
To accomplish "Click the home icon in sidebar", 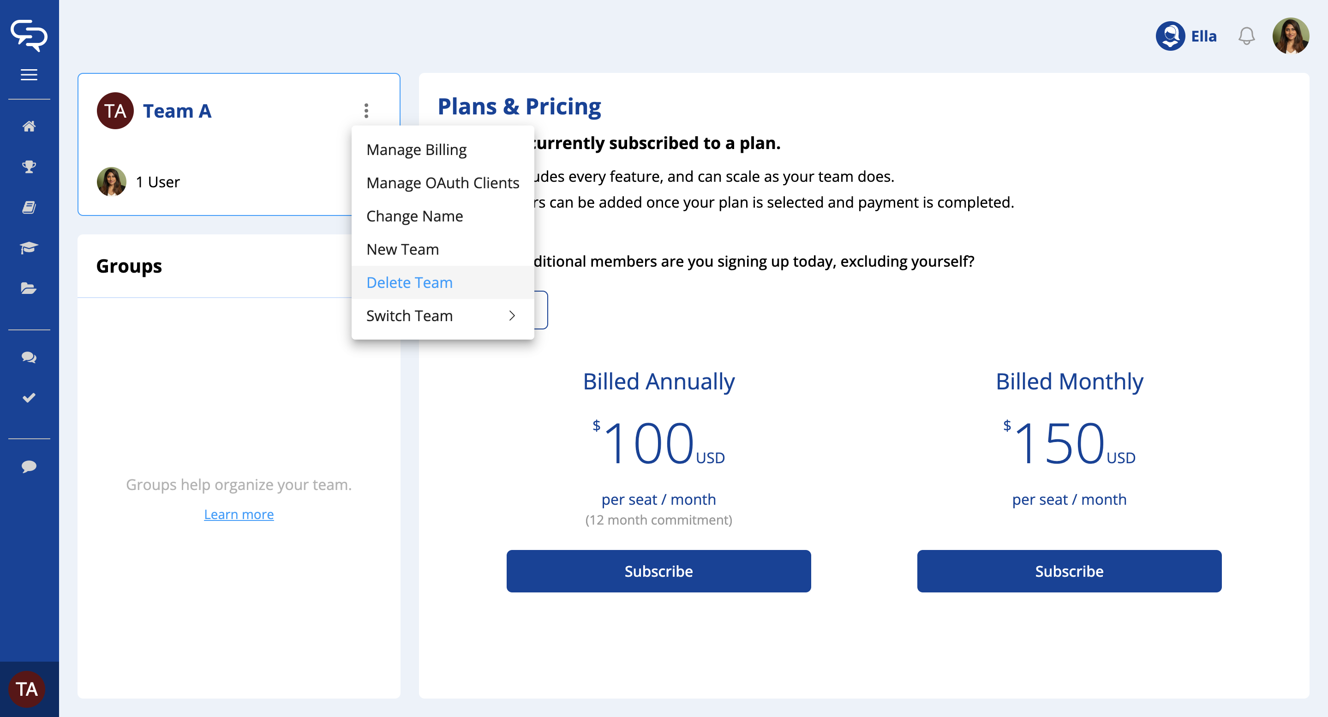I will (29, 126).
